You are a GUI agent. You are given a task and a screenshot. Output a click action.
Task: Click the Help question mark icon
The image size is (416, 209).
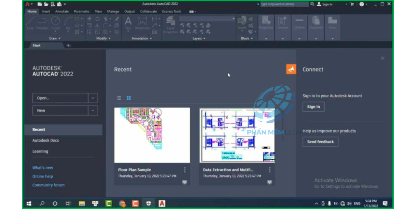361,4
